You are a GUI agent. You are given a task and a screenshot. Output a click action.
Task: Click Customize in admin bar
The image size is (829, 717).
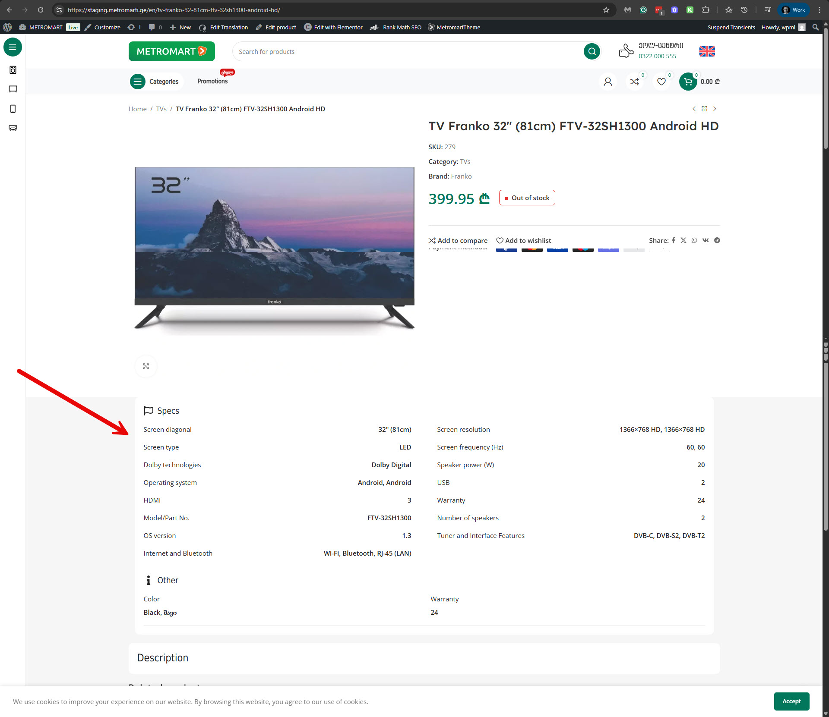103,27
